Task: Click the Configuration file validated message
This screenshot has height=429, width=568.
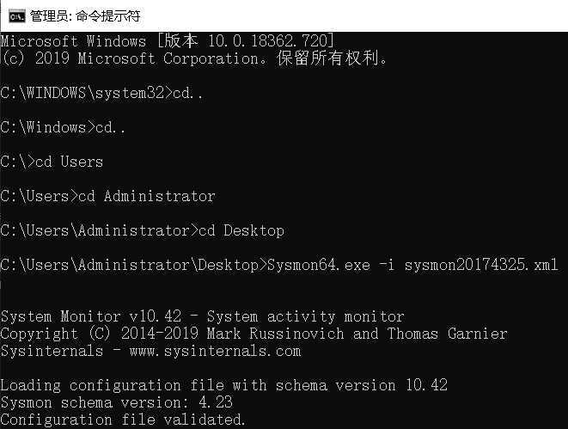Action: pos(123,420)
